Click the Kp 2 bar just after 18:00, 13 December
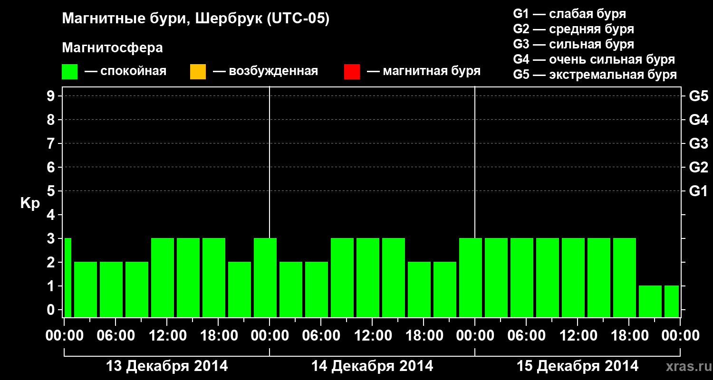The width and height of the screenshot is (713, 380). 240,289
